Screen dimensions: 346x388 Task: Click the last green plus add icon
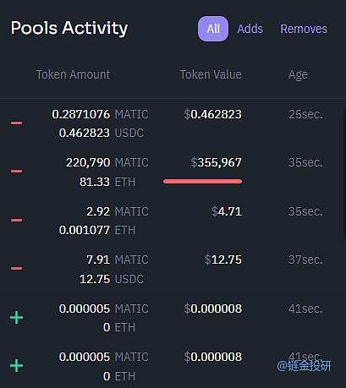[16, 366]
